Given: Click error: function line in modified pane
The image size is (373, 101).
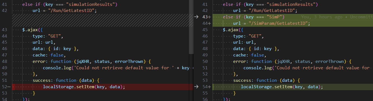Looking at the screenshot, I should click(292, 61).
